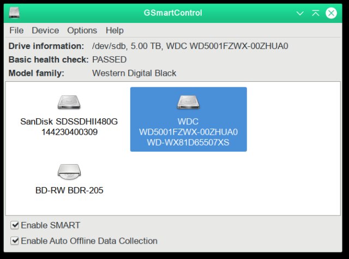Click the SanDisk serial number 144230400309 label

pyautogui.click(x=69, y=132)
